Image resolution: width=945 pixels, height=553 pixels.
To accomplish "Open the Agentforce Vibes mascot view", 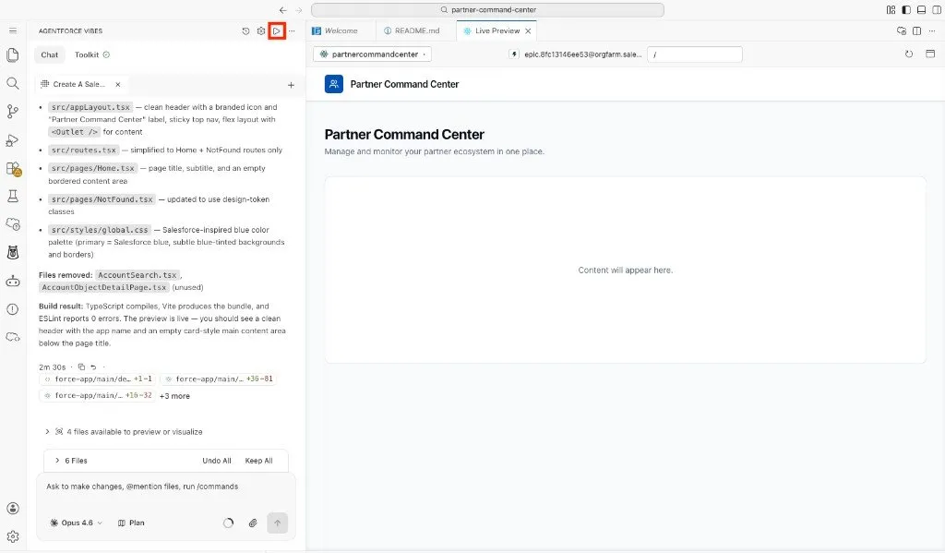I will [13, 252].
